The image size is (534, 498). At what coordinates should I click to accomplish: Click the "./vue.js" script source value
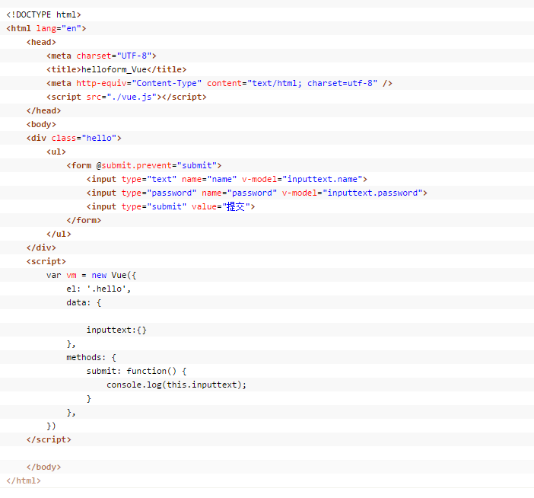point(132,97)
